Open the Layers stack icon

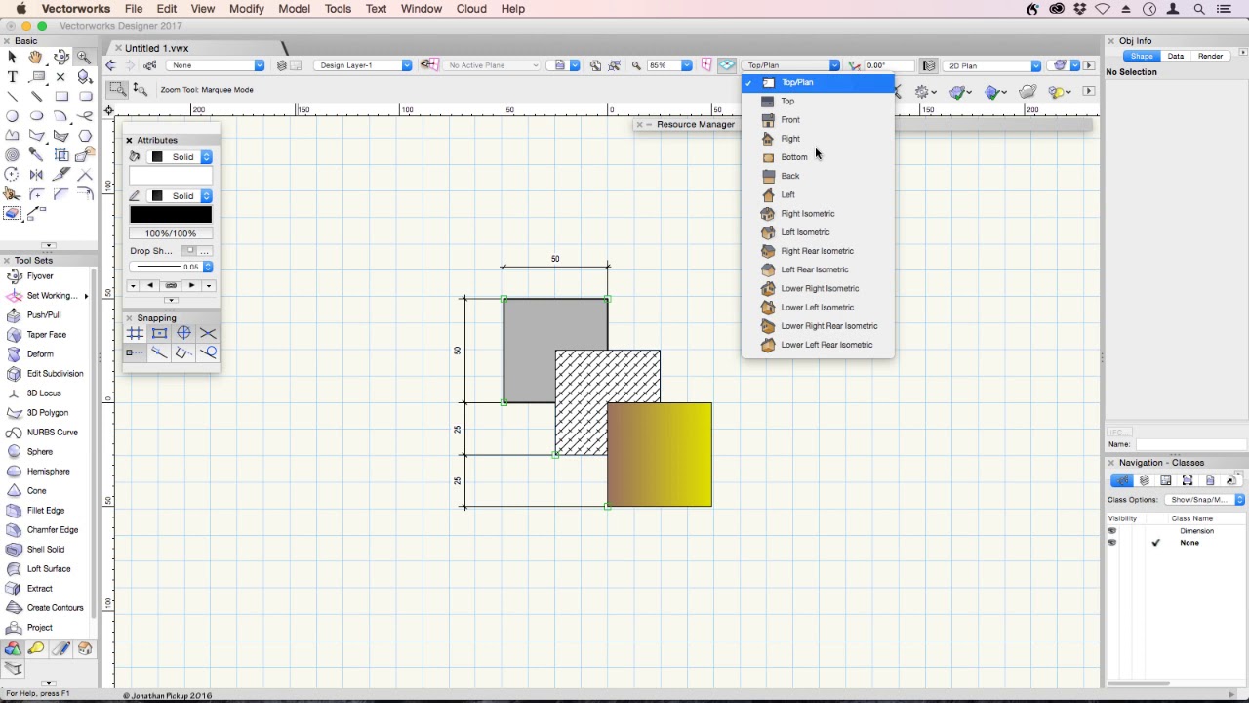click(x=281, y=65)
